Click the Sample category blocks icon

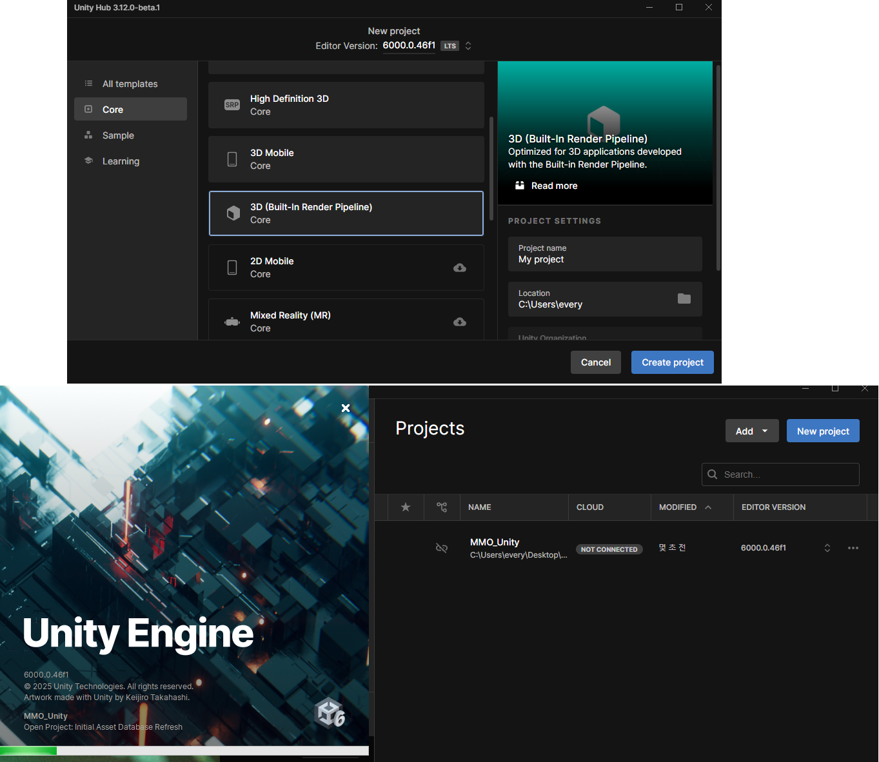click(88, 135)
